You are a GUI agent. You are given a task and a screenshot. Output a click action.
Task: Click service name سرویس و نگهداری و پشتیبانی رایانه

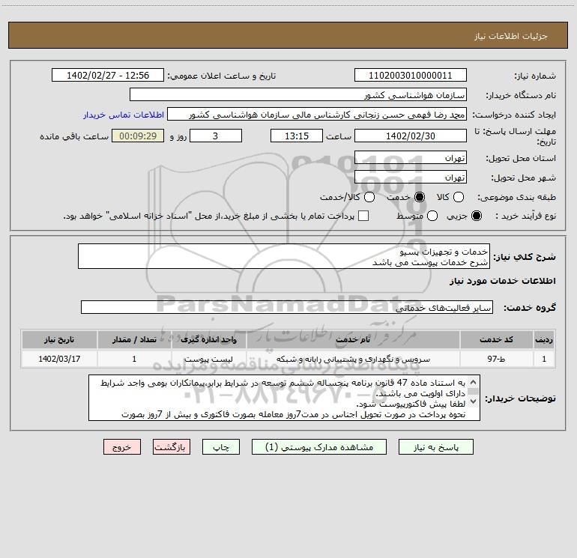point(353,359)
